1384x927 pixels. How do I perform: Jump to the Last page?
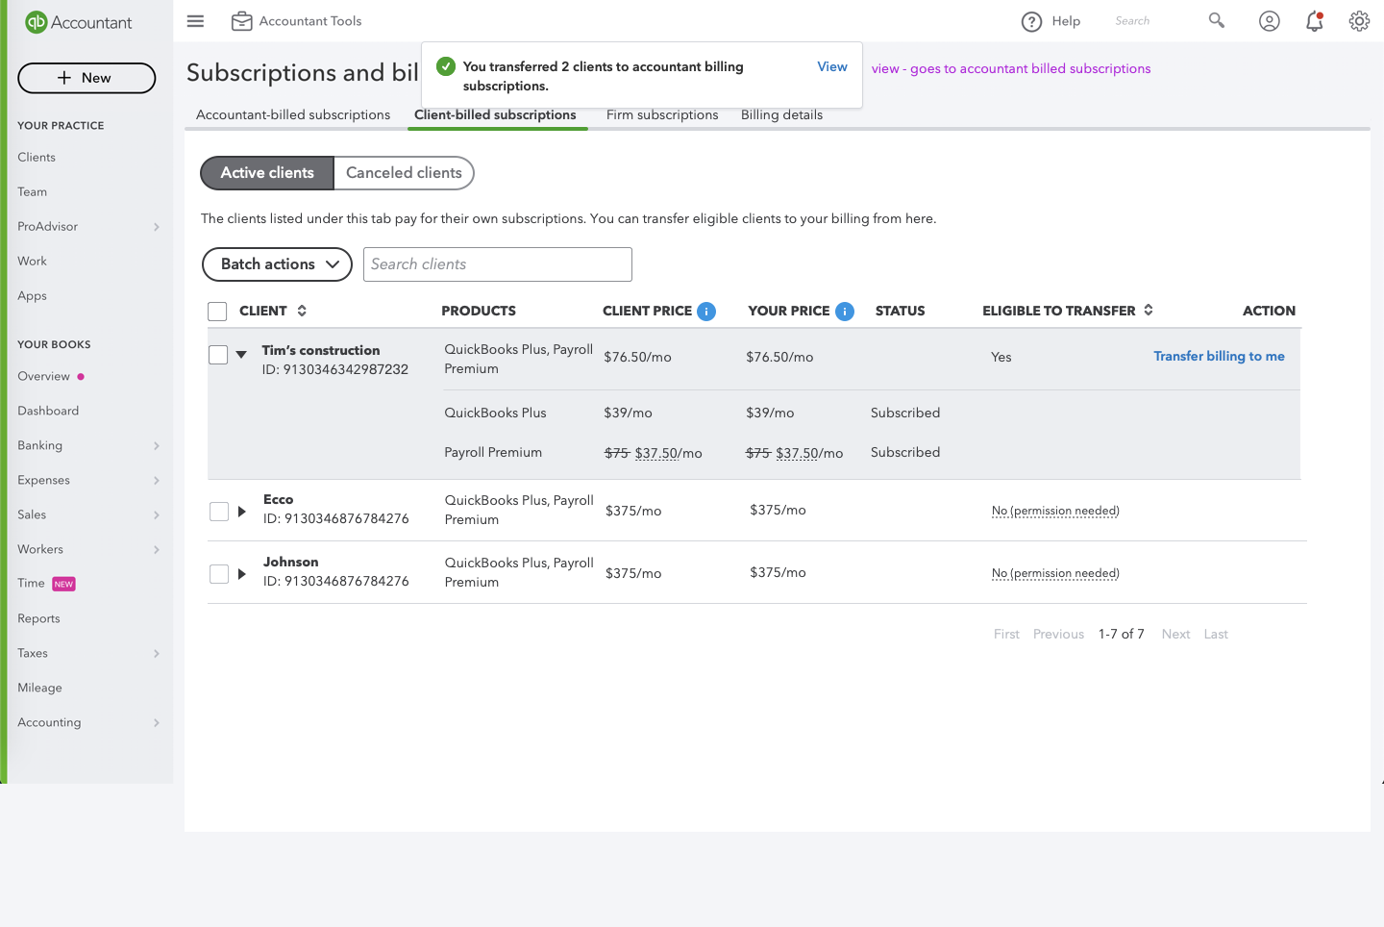[x=1216, y=635]
